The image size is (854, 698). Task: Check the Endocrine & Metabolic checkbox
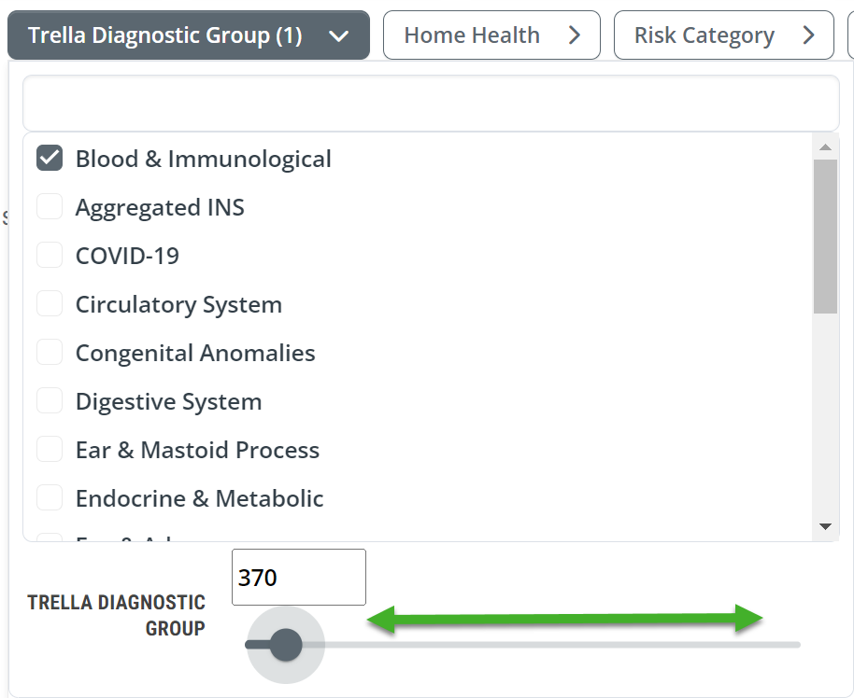coord(50,497)
